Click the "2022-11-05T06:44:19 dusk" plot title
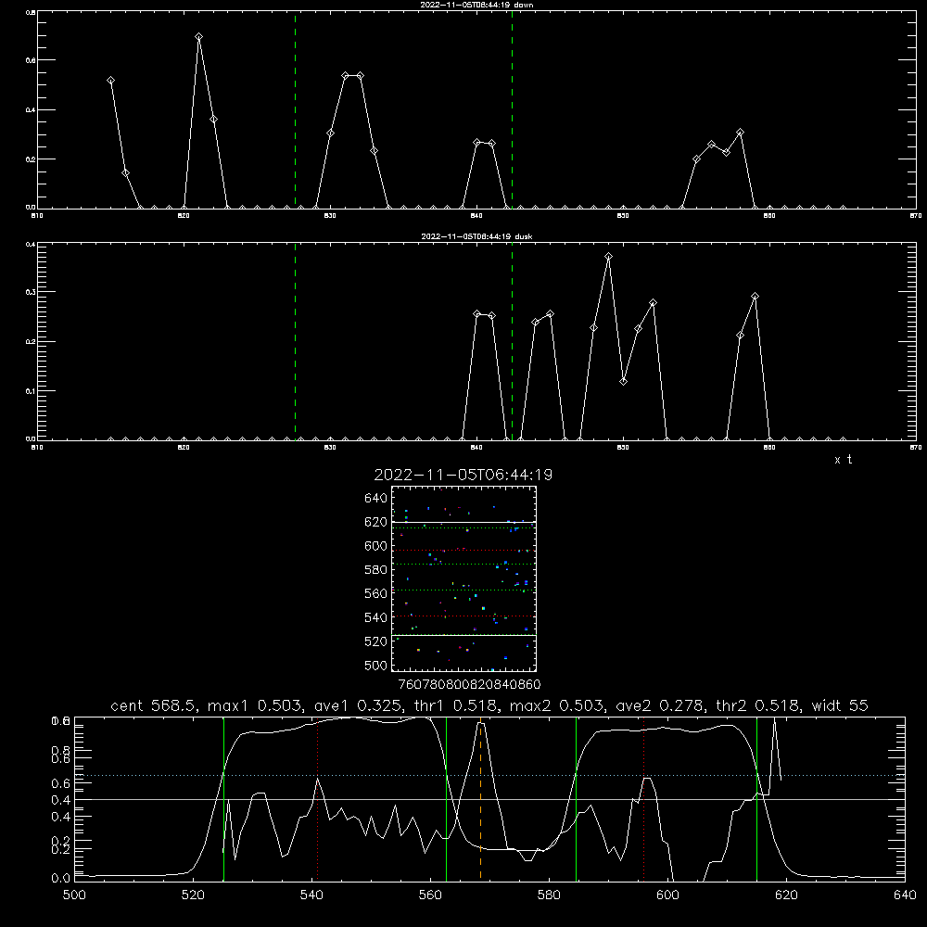 click(x=476, y=236)
